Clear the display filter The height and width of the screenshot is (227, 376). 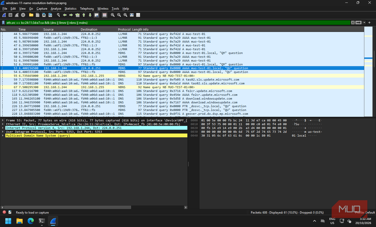click(353, 23)
